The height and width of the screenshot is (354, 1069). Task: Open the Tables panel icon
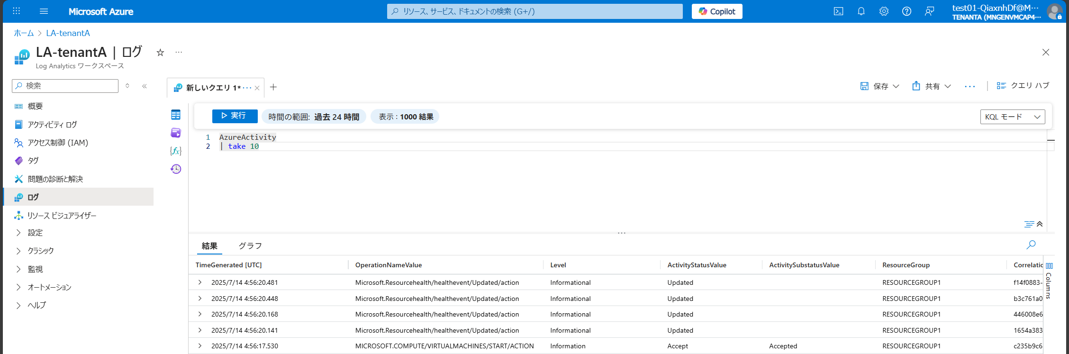176,115
